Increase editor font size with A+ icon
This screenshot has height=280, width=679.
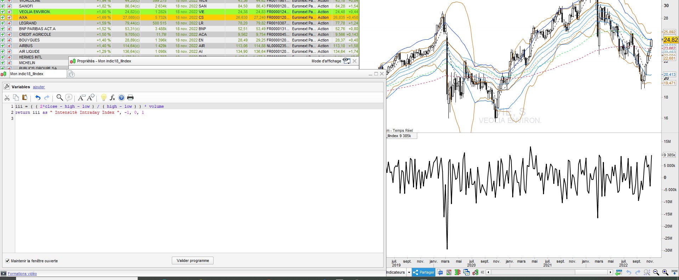click(x=91, y=97)
